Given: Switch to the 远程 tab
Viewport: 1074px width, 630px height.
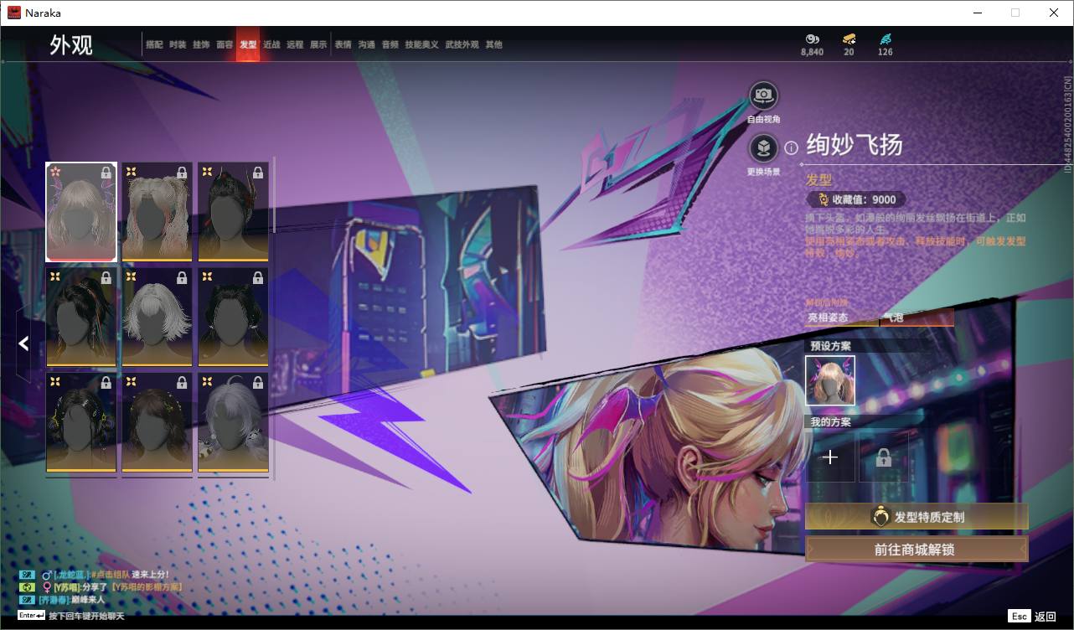Looking at the screenshot, I should 295,44.
